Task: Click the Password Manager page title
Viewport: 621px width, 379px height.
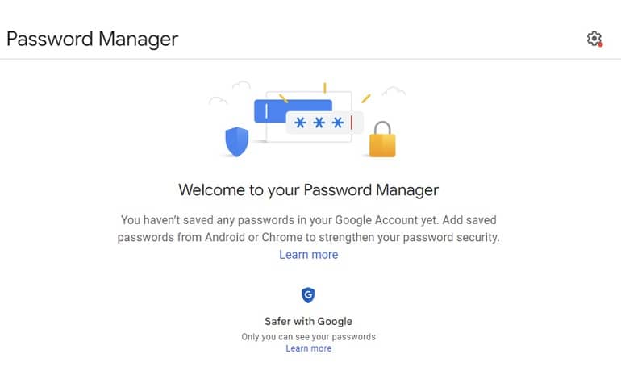Action: coord(92,39)
